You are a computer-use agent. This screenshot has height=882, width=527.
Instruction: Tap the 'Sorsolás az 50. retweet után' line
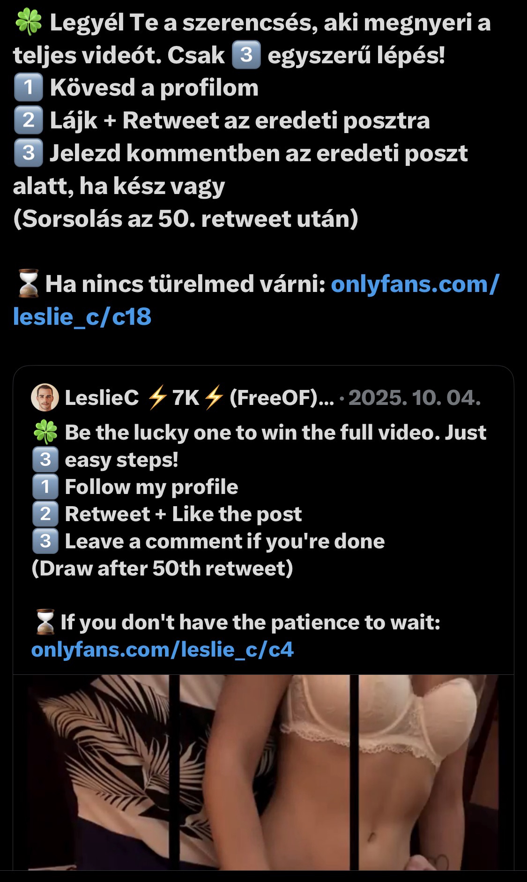(x=186, y=219)
